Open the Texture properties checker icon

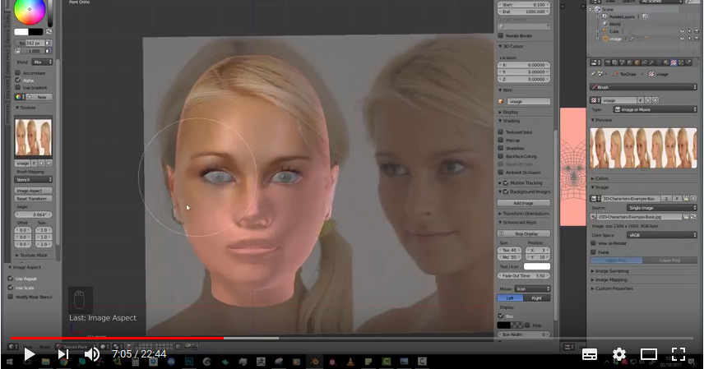point(674,62)
